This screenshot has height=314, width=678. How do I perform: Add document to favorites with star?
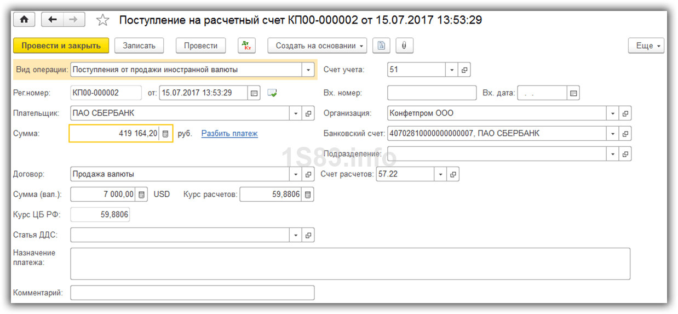click(102, 20)
